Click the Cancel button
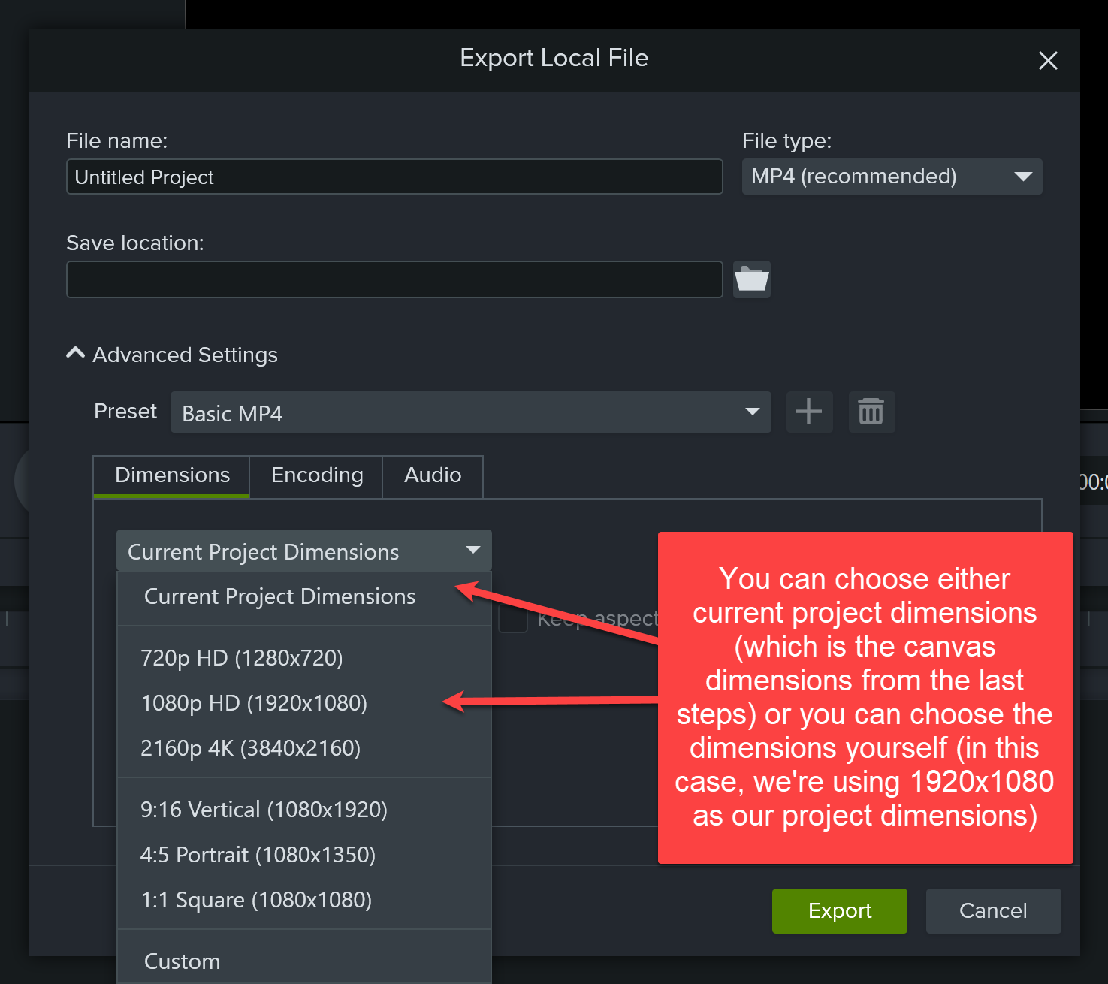 point(992,910)
